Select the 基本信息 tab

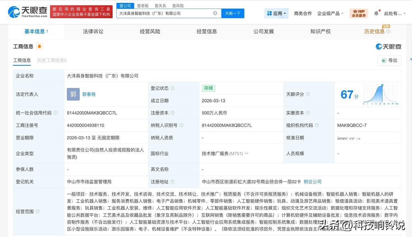coord(36,31)
